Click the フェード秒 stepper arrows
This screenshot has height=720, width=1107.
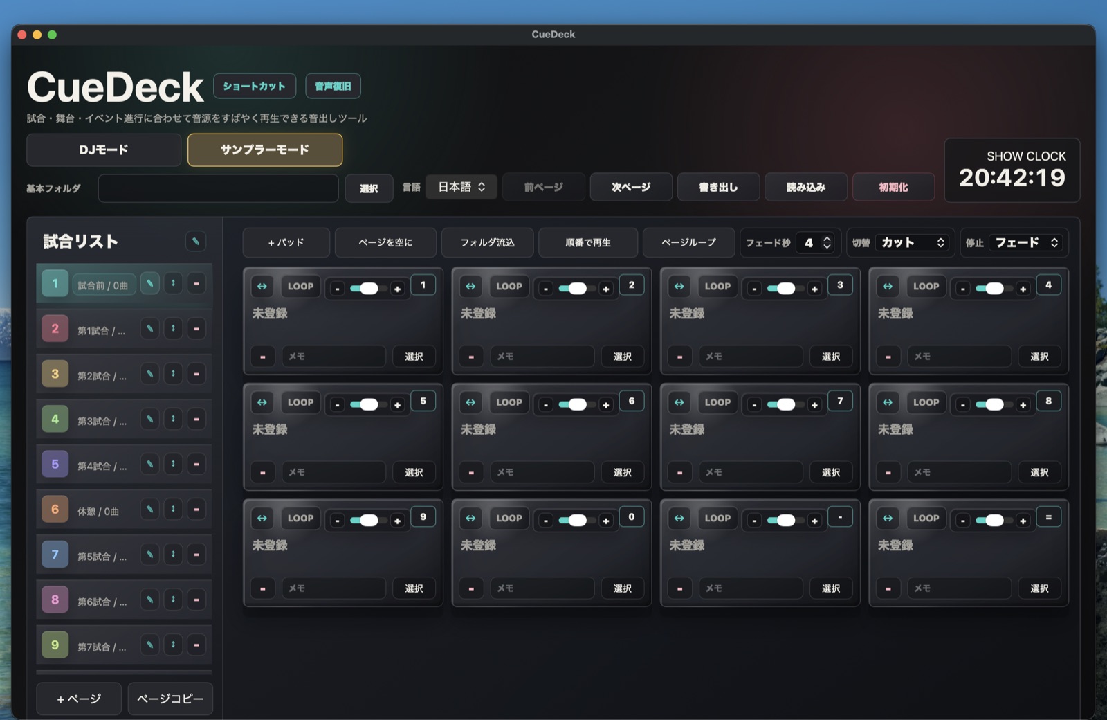(x=827, y=242)
